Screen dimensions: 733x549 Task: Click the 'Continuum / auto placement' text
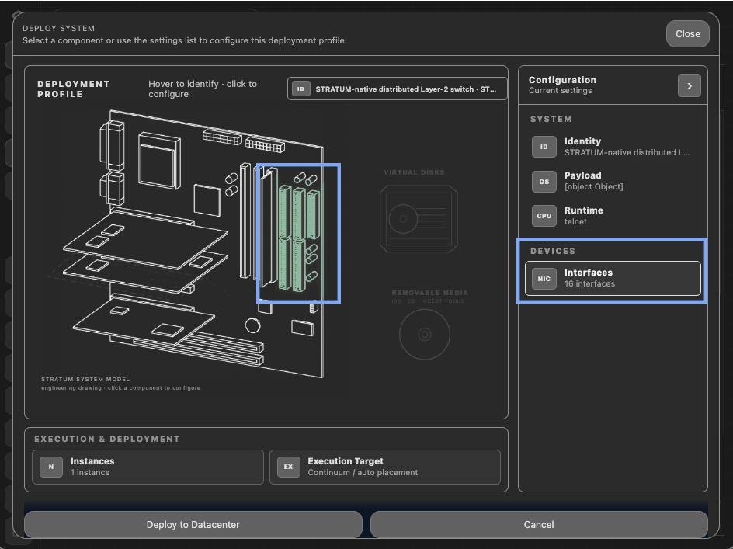click(x=363, y=472)
